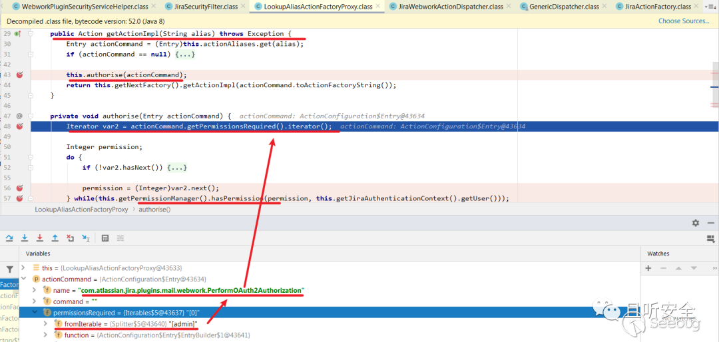
Task: Add a new watch with plus icon
Action: click(x=648, y=268)
